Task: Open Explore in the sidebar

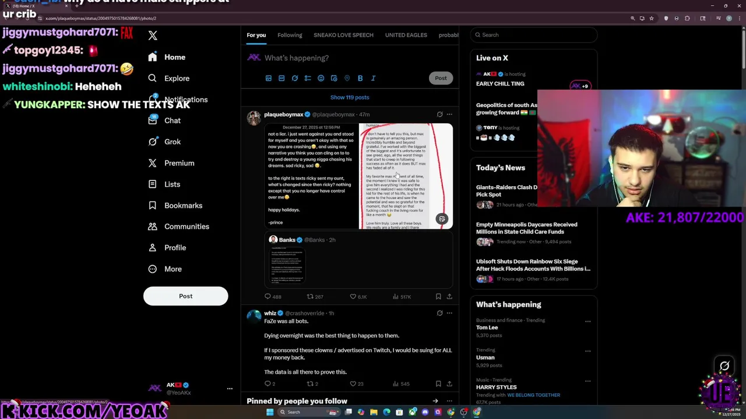Action: click(168, 78)
